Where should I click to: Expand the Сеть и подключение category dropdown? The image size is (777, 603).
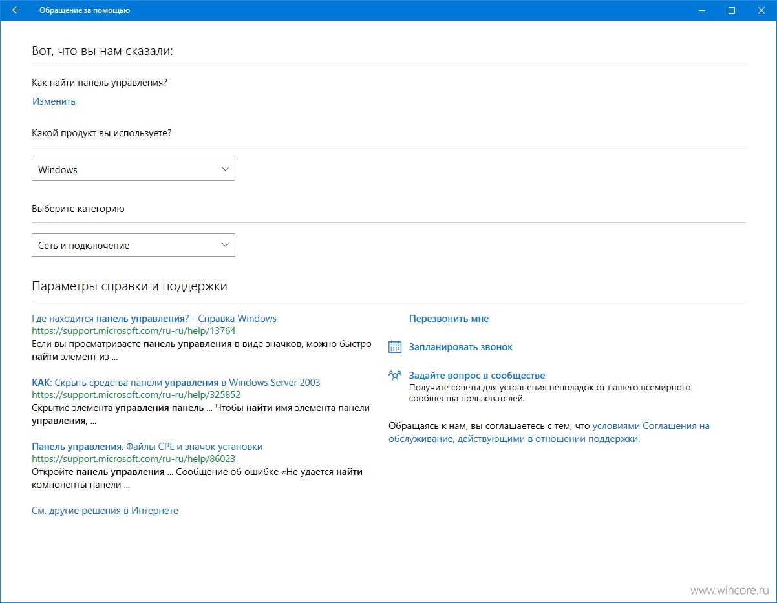(133, 245)
